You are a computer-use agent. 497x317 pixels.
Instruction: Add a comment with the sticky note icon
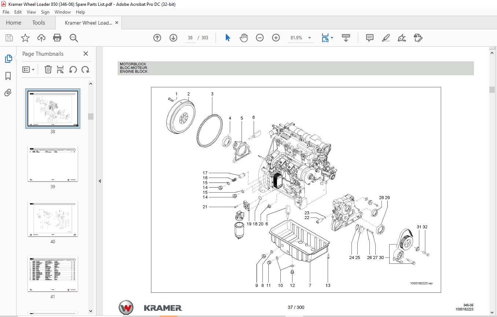[370, 38]
